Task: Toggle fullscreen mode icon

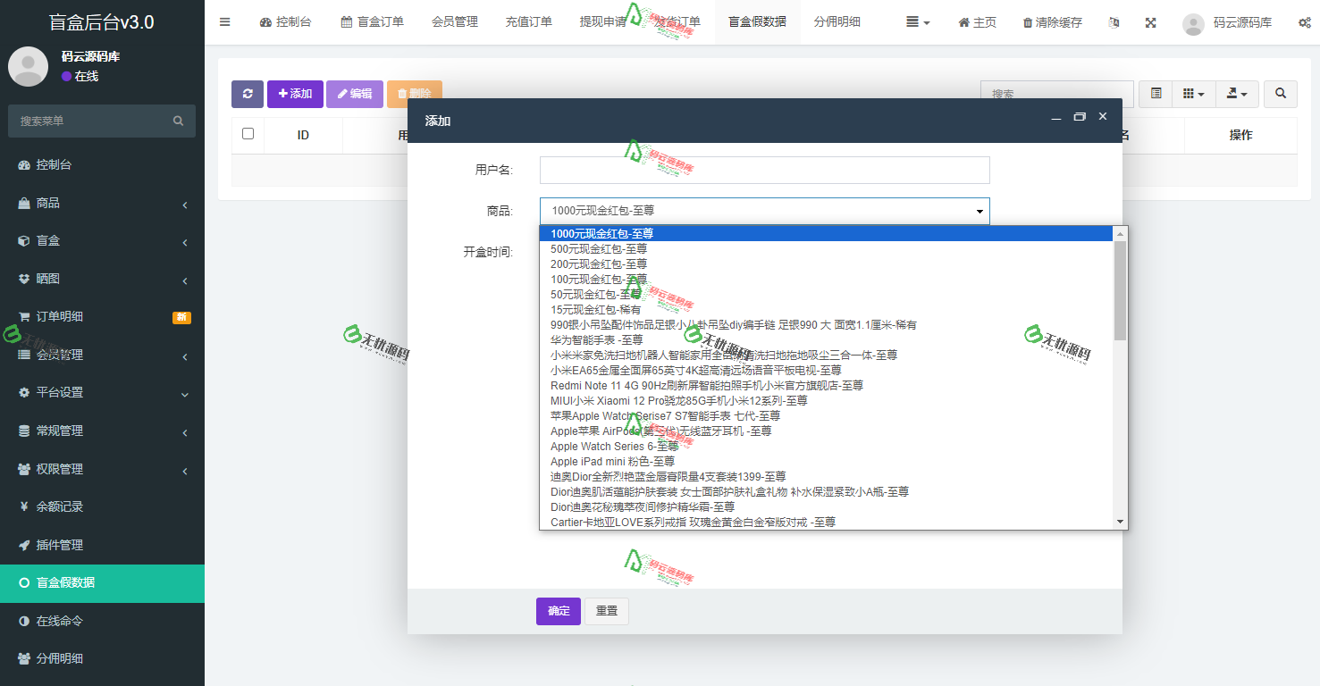Action: point(1150,22)
